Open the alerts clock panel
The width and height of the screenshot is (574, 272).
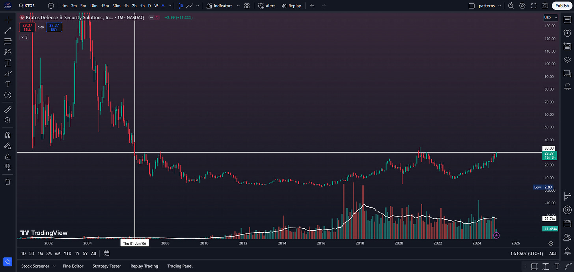pos(567,33)
